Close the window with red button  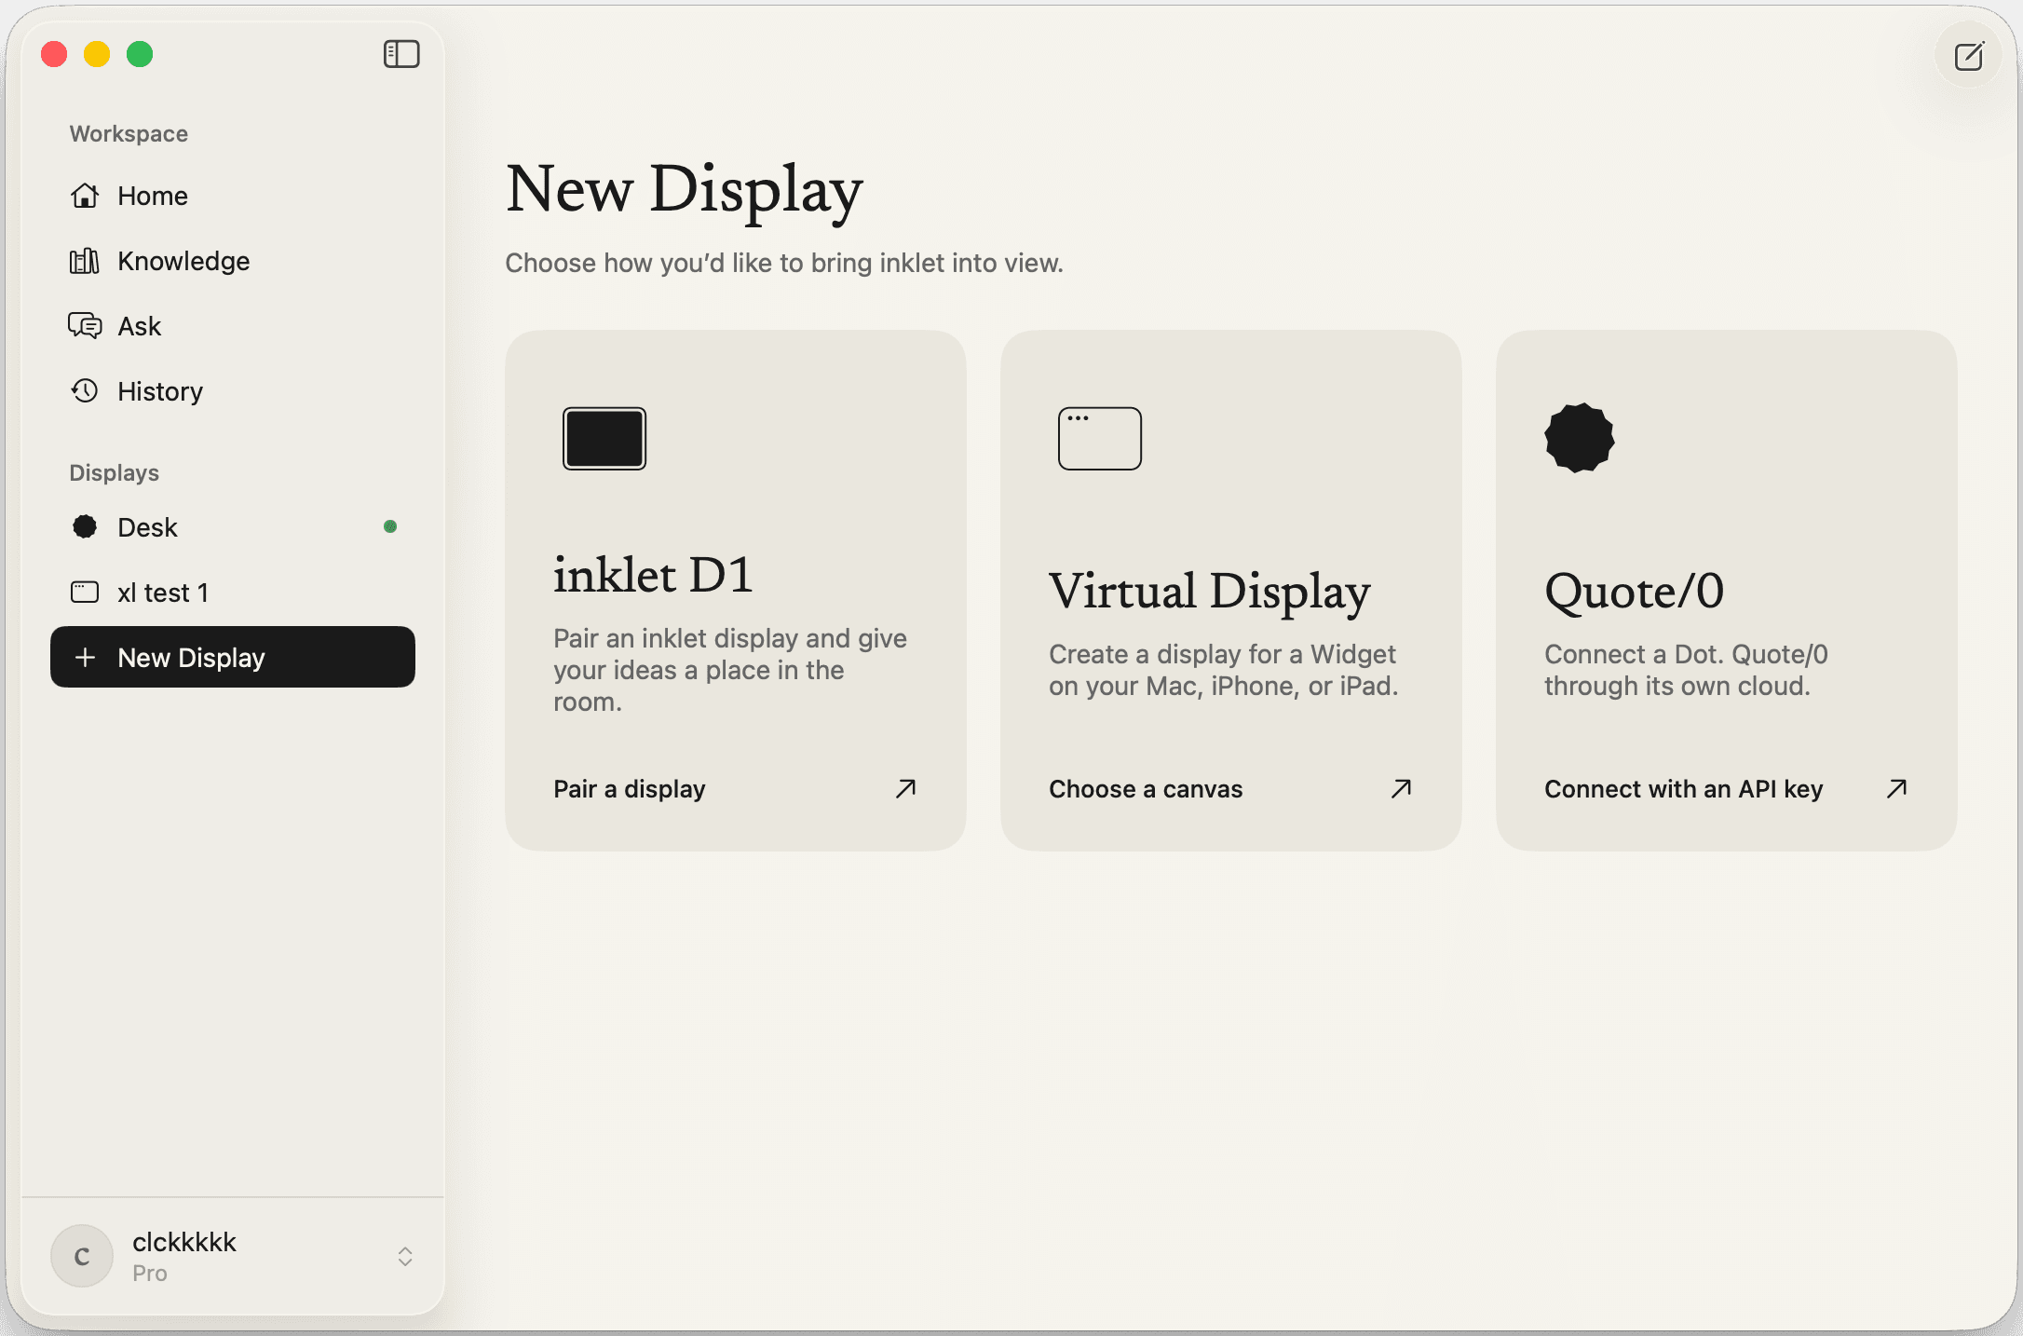pyautogui.click(x=54, y=54)
